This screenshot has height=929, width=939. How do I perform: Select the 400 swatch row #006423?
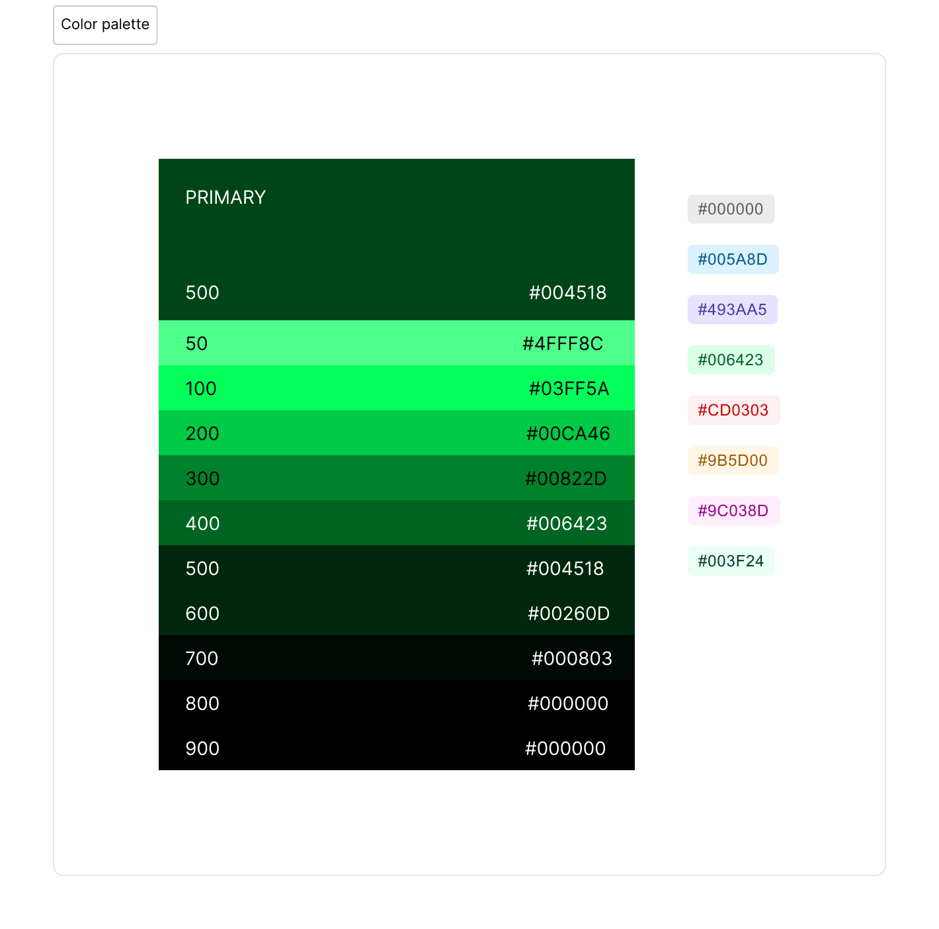397,523
